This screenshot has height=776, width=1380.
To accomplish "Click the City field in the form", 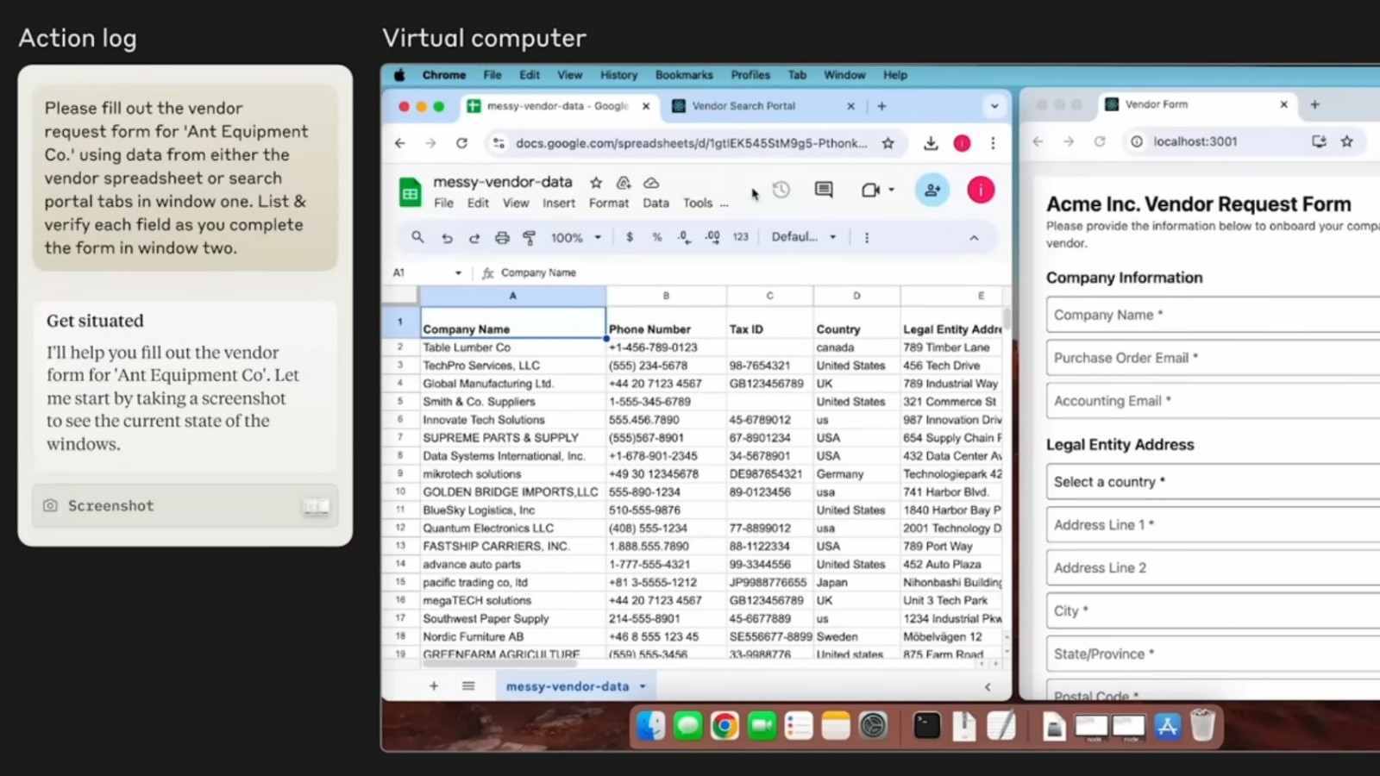I will coord(1213,610).
